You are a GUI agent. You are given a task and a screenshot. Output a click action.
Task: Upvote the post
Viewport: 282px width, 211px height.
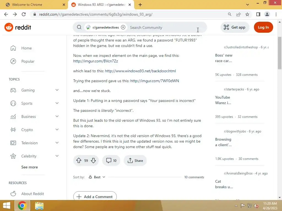79,160
